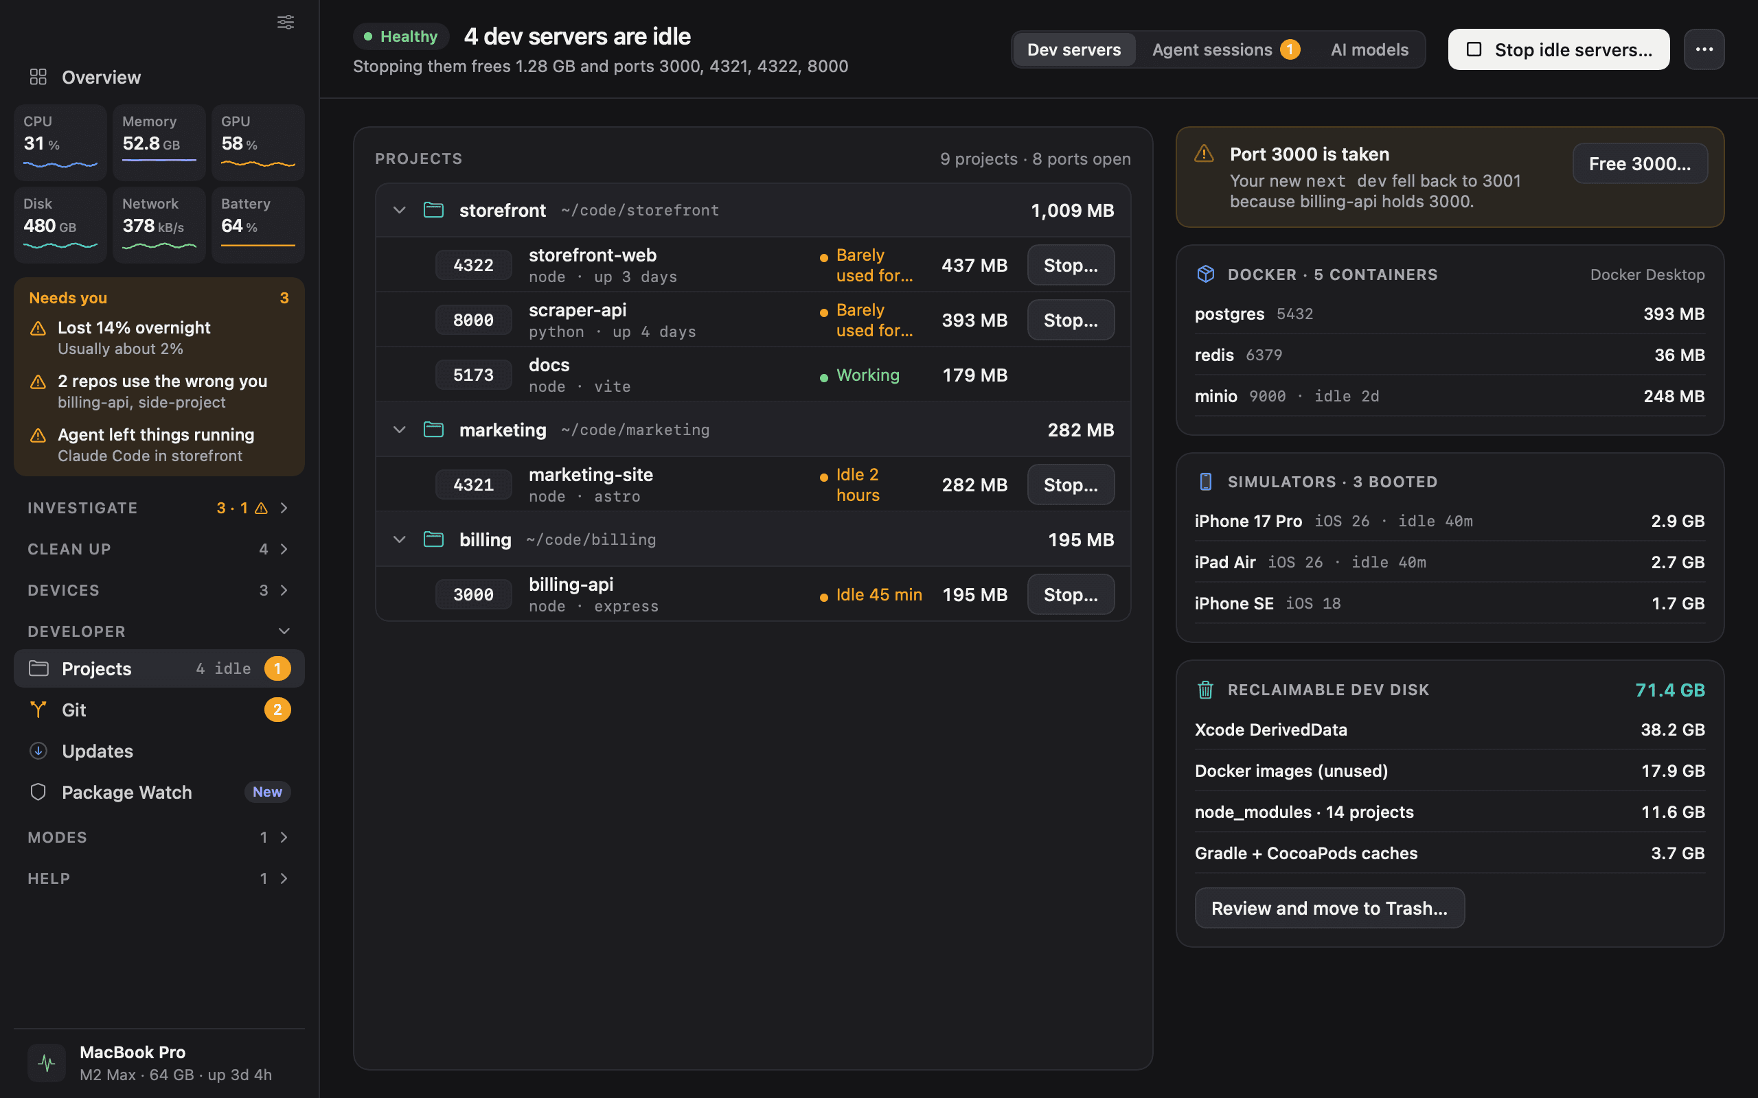The image size is (1758, 1098).
Task: Collapse the billing project group
Action: (x=400, y=539)
